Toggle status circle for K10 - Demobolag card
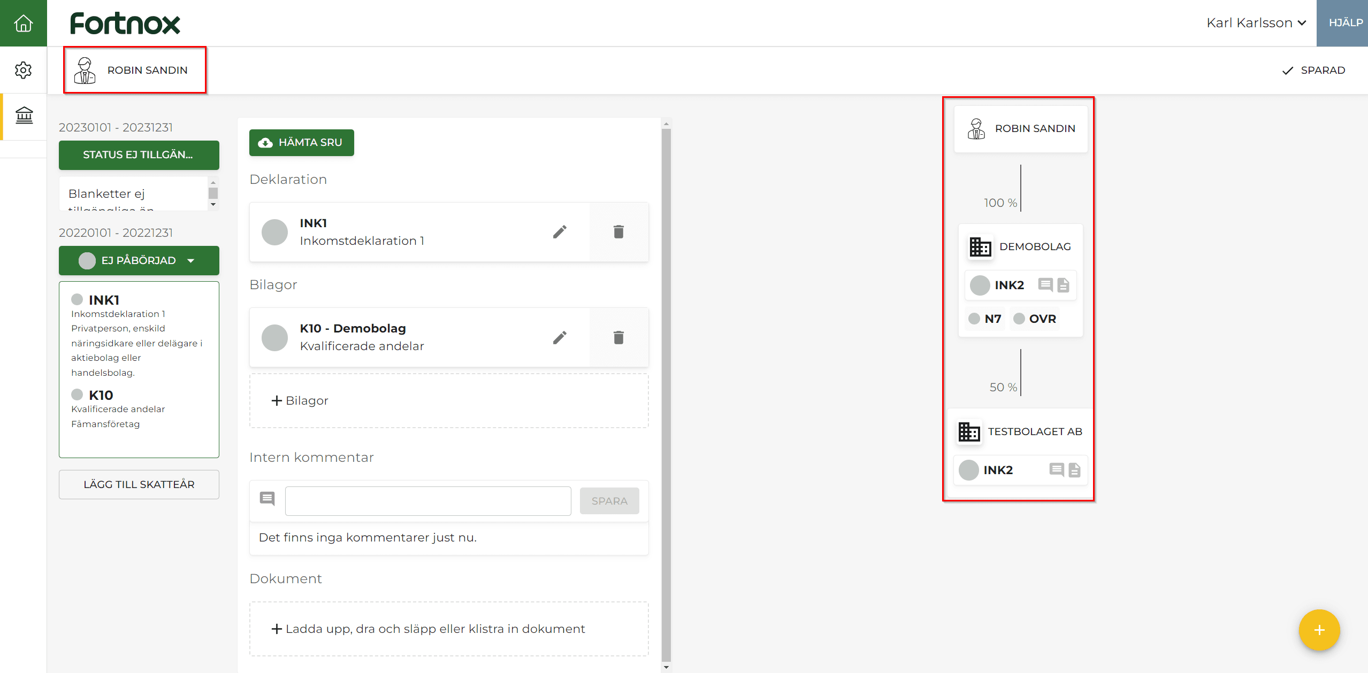 274,338
